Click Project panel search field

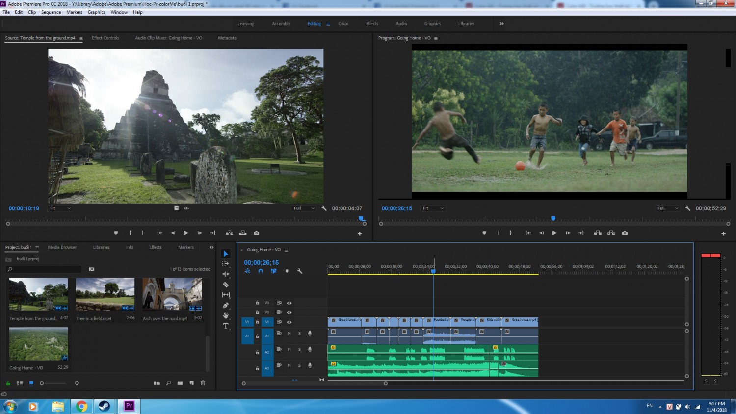pyautogui.click(x=44, y=269)
